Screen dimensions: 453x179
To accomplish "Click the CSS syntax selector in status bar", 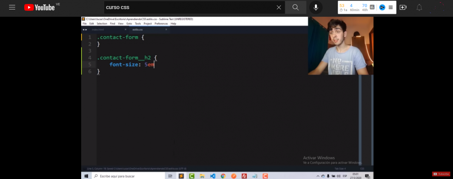I will (362, 168).
